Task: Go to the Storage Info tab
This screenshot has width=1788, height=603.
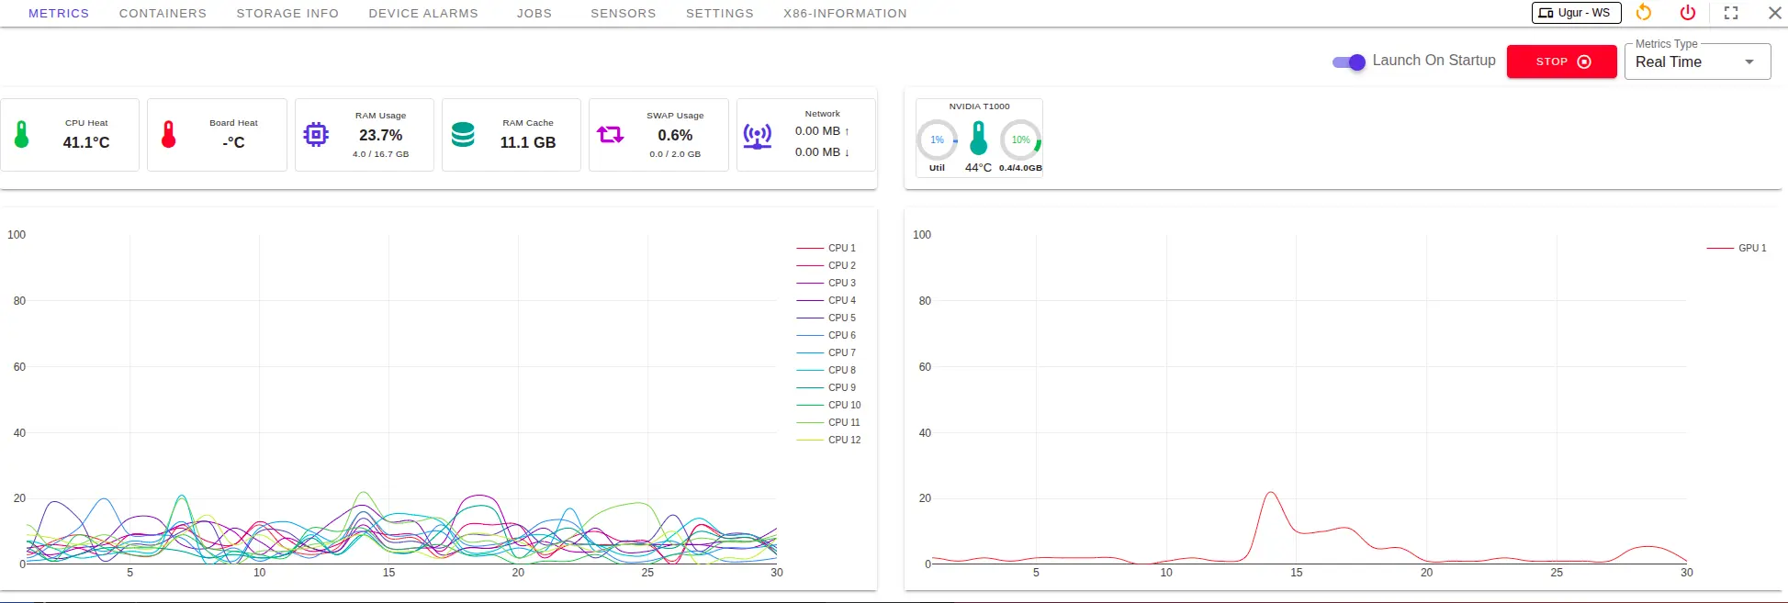Action: (287, 14)
